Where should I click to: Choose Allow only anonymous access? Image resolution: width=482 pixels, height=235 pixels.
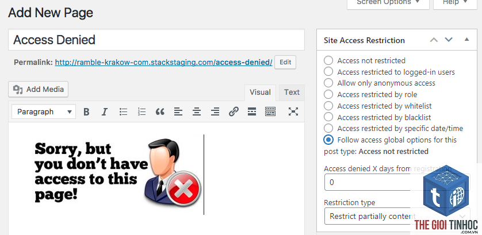328,83
